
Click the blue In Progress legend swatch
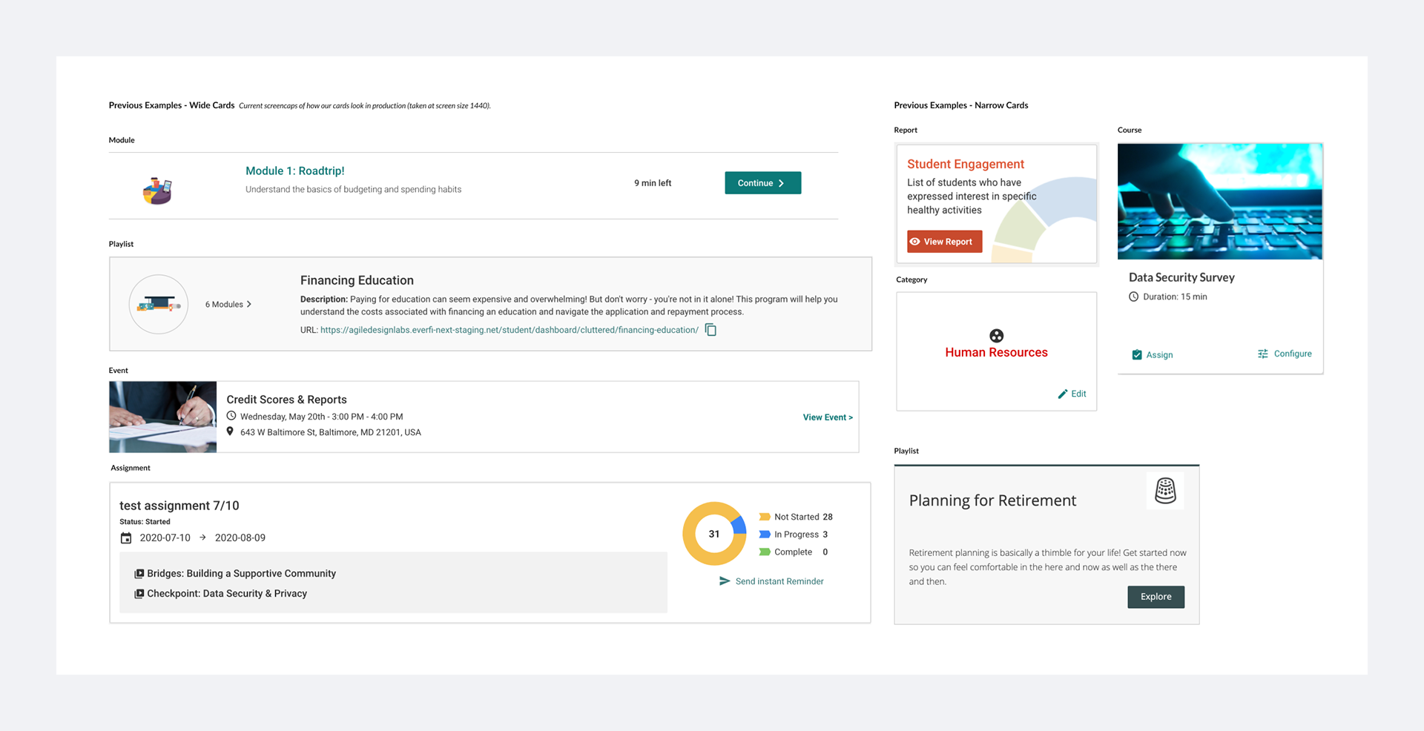click(765, 534)
